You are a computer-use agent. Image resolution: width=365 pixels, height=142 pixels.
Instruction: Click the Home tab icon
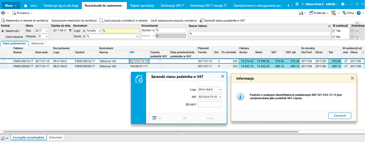pos(25,5)
